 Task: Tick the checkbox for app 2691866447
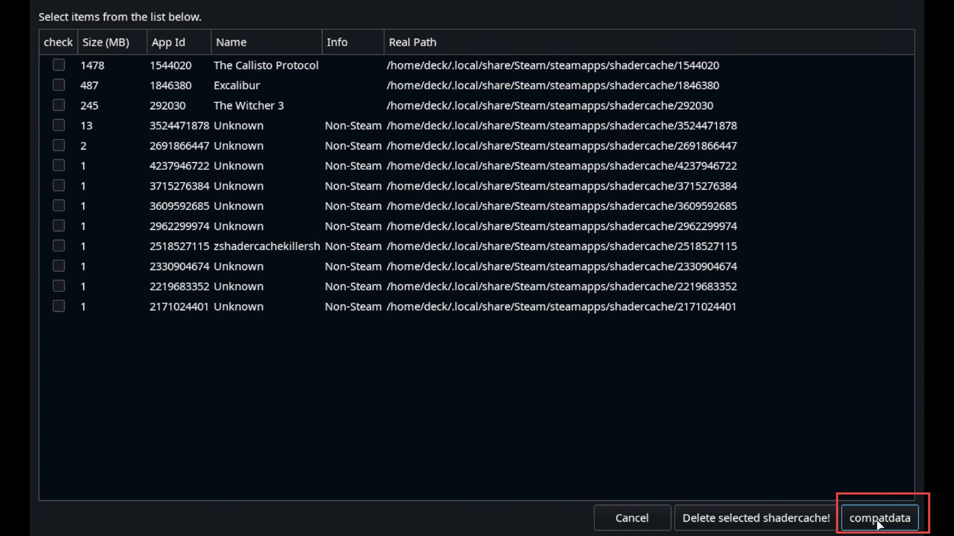59,145
